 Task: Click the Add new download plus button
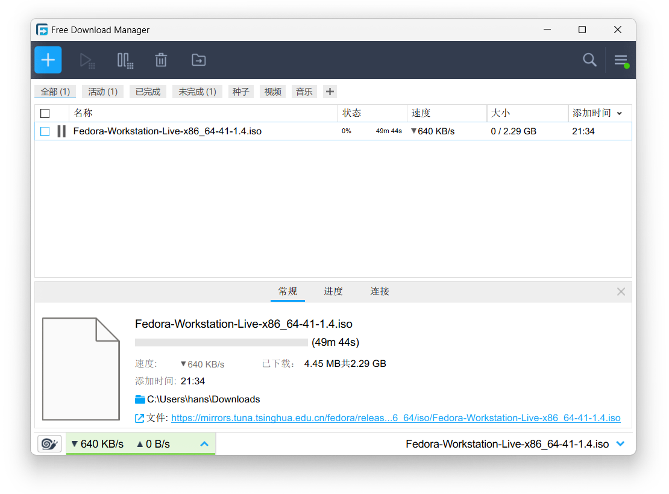[x=48, y=60]
